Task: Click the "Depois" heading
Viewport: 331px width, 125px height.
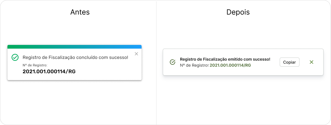Action: coord(238,12)
